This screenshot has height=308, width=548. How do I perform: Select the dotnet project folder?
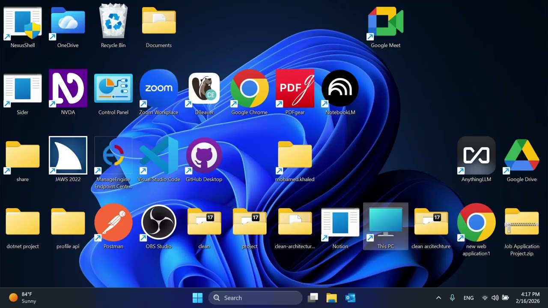pyautogui.click(x=23, y=228)
